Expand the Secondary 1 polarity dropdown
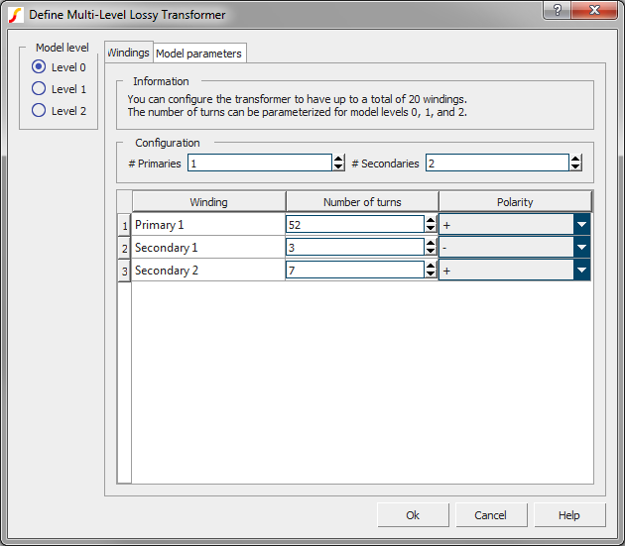 (581, 248)
